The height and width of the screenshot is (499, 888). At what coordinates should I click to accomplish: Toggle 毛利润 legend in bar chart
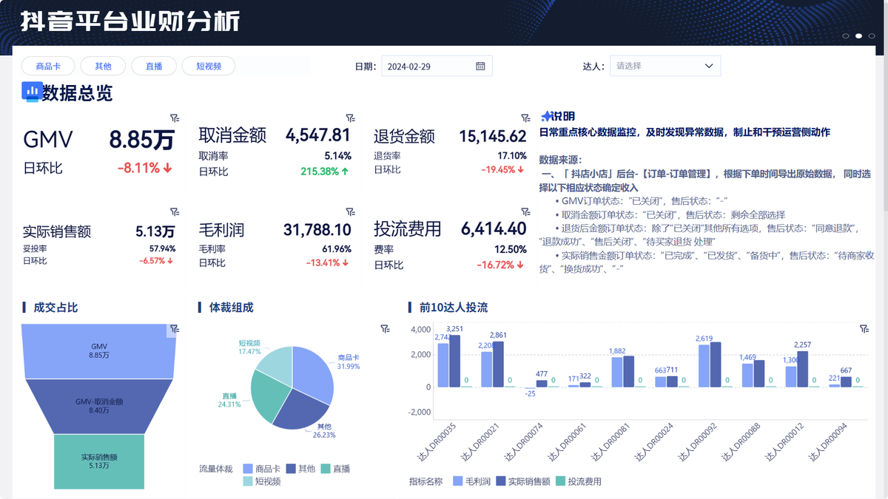pyautogui.click(x=471, y=481)
